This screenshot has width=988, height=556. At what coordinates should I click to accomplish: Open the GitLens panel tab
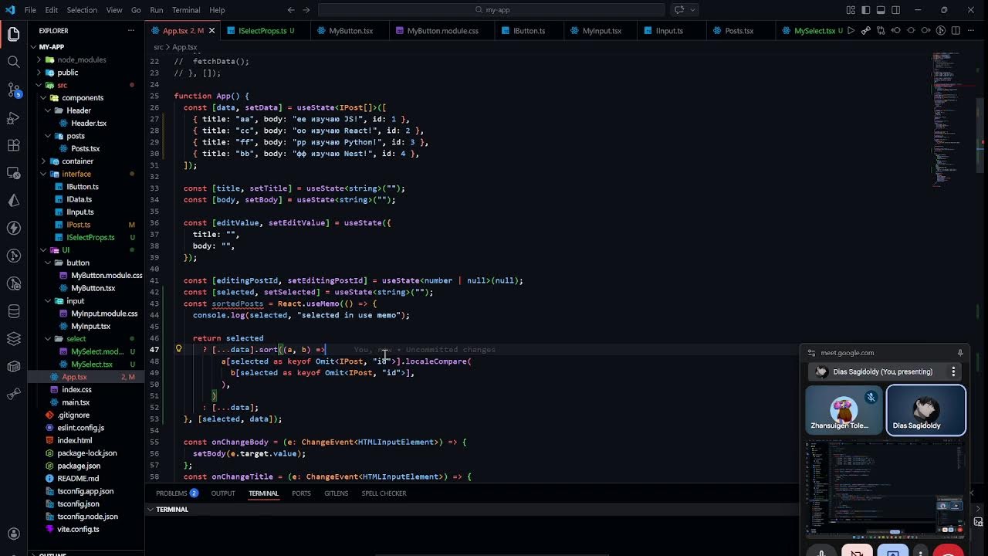click(x=336, y=493)
